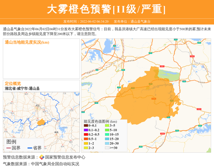Viewport: 214px width, 168px height.
Task: Click the amber 1~2 legend swatch
Action: (x=86, y=143)
